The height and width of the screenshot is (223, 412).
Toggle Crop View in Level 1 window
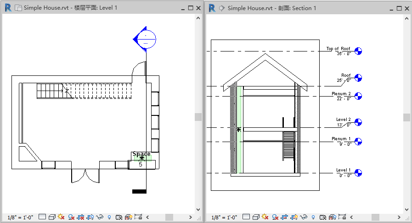[x=80, y=217]
